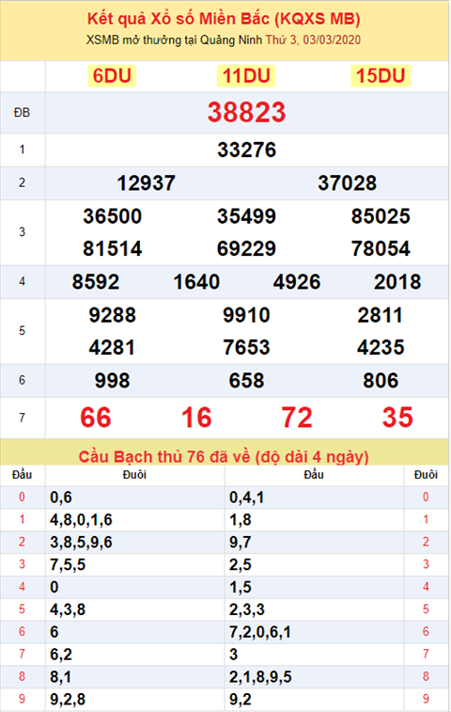Click third prize number 85025
This screenshot has width=451, height=712.
381,216
